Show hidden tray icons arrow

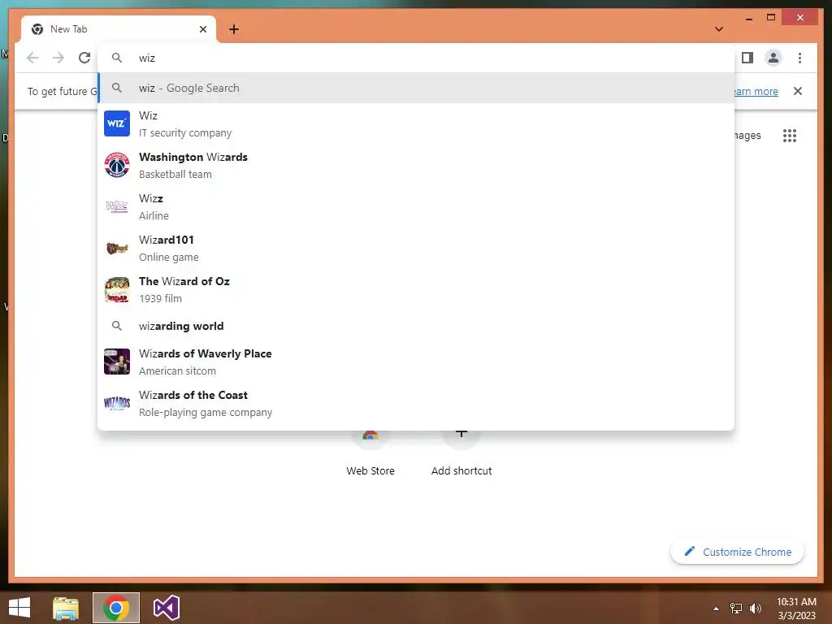[x=716, y=609]
